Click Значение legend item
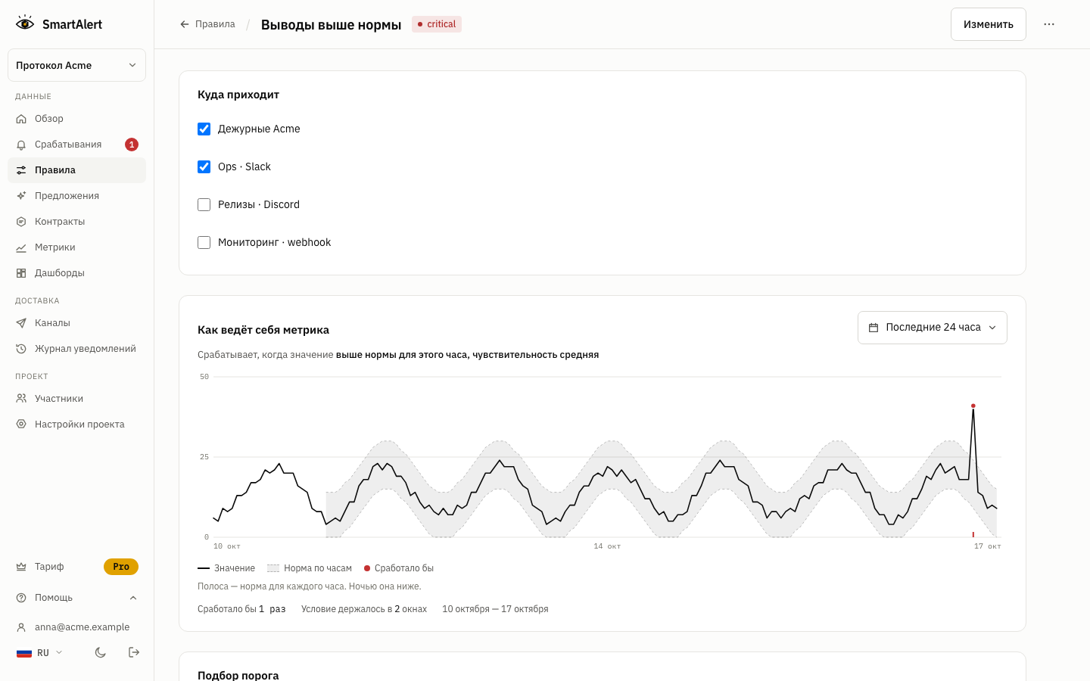The height and width of the screenshot is (681, 1090). [x=226, y=568]
